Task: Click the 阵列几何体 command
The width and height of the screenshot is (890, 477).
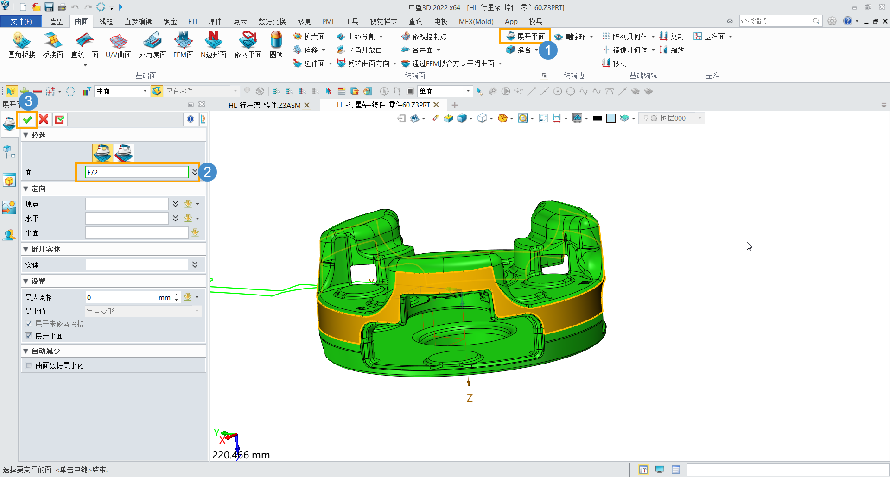Action: (x=625, y=37)
